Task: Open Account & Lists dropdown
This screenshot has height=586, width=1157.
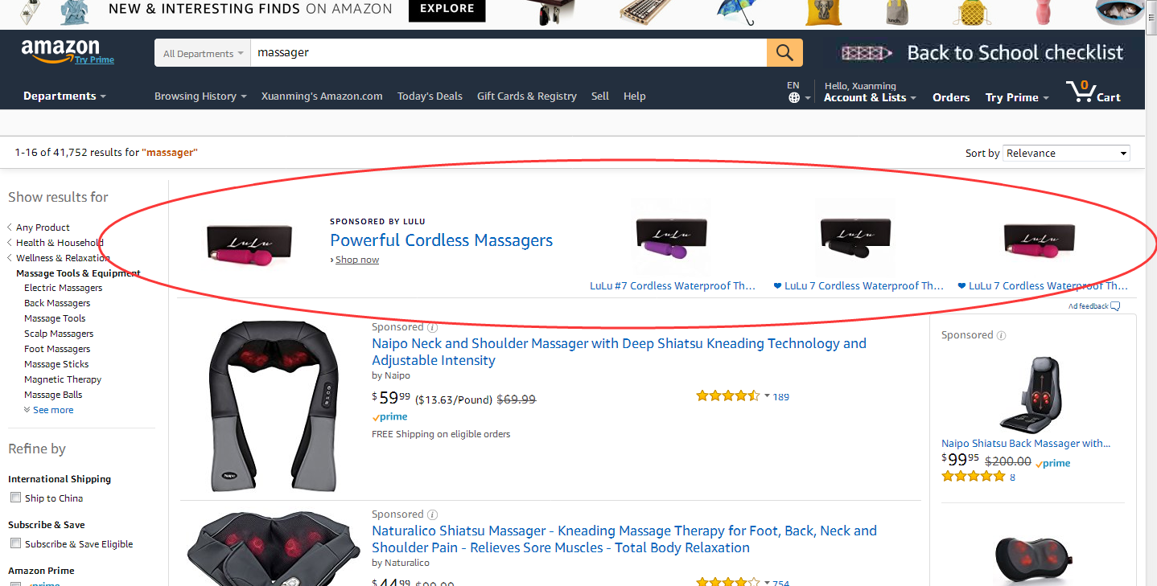Action: tap(871, 97)
